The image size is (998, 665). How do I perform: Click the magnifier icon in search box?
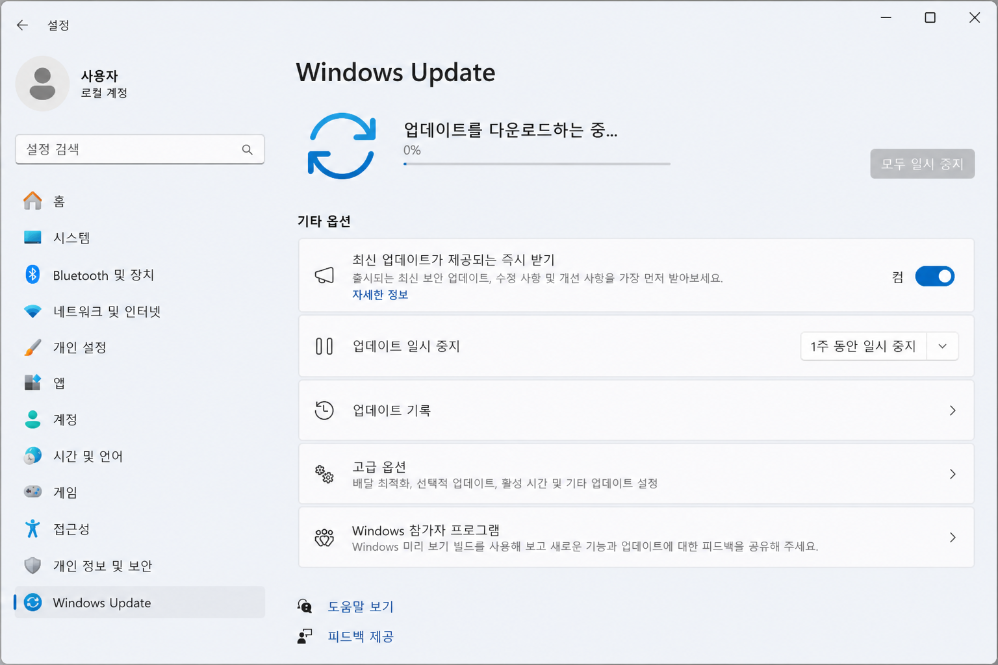[247, 149]
